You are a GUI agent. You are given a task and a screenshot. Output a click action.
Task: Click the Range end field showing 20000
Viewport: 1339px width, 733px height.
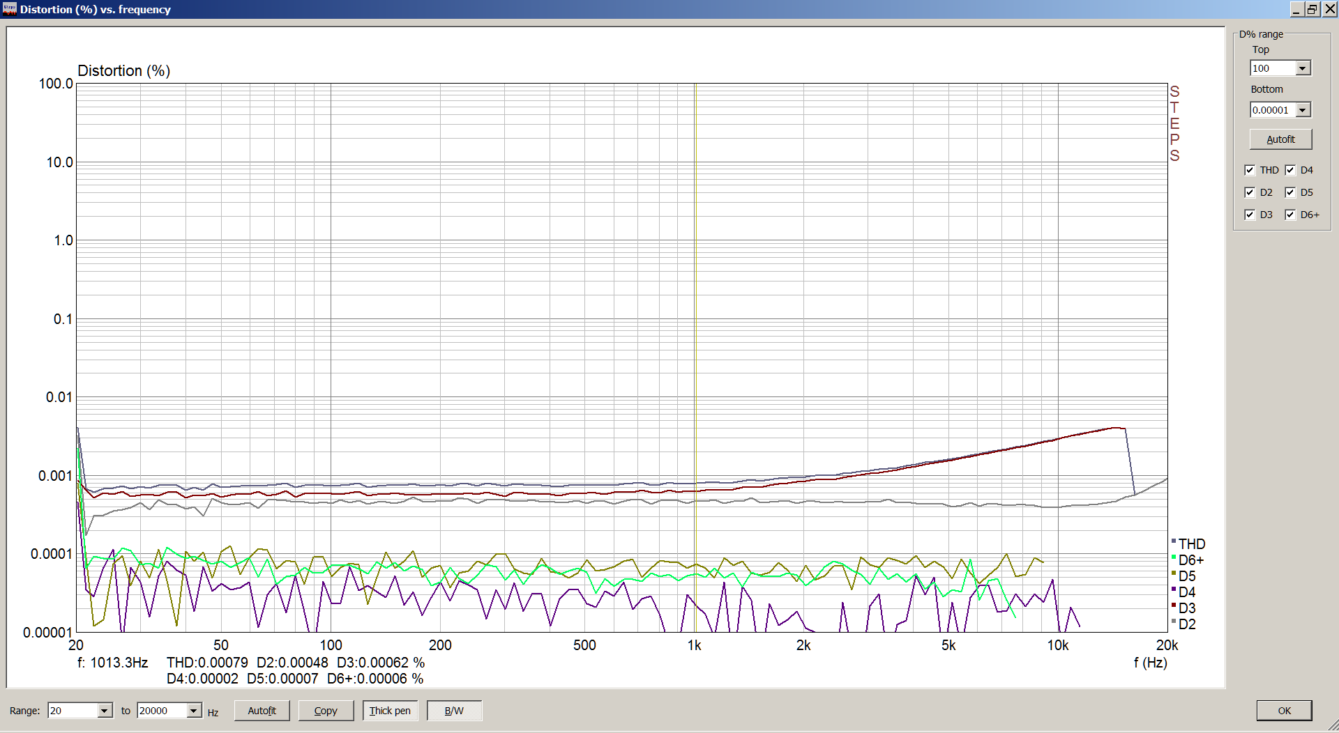coord(162,711)
